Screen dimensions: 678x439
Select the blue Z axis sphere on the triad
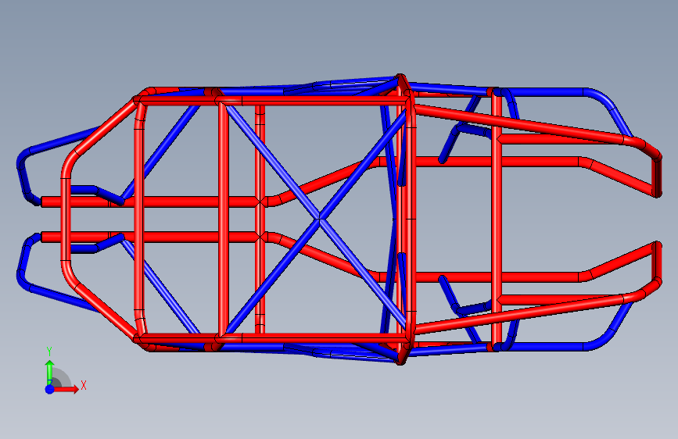(50, 389)
